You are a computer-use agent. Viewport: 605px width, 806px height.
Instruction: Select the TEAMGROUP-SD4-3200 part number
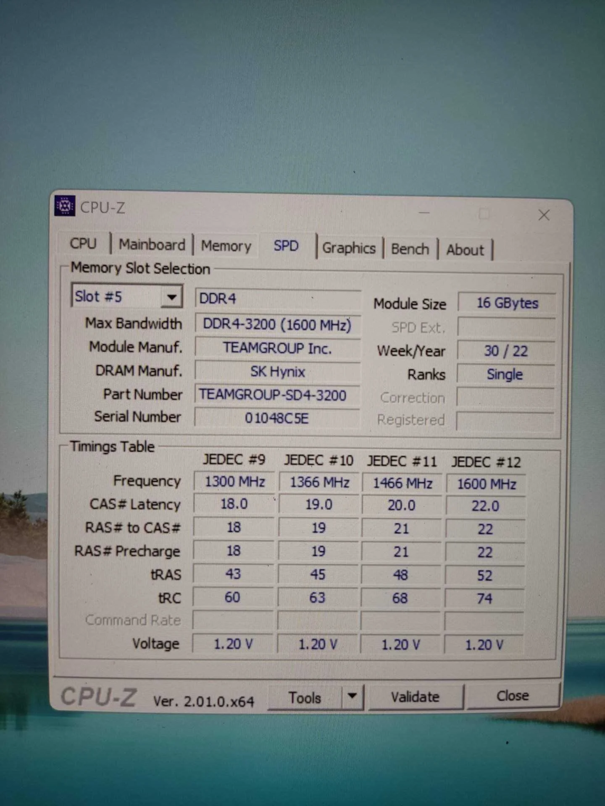(277, 395)
